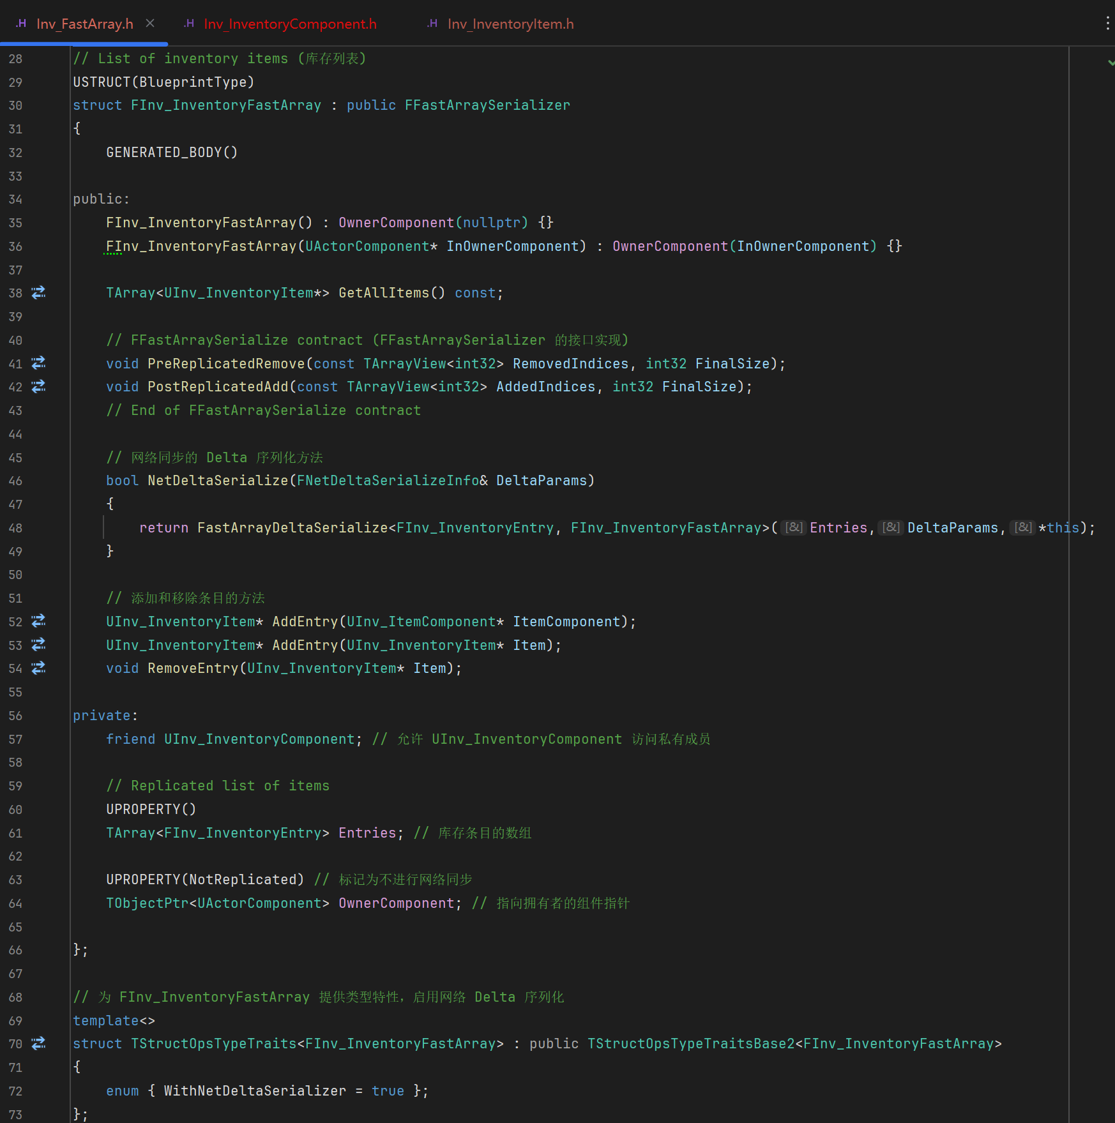Click the NetDeltaSerialize function name
The width and height of the screenshot is (1115, 1123).
tap(218, 481)
